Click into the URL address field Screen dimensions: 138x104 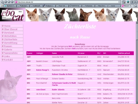(68, 2)
